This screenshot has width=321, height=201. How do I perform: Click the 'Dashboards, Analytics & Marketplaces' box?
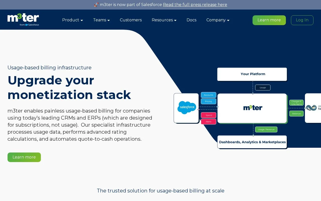click(252, 142)
